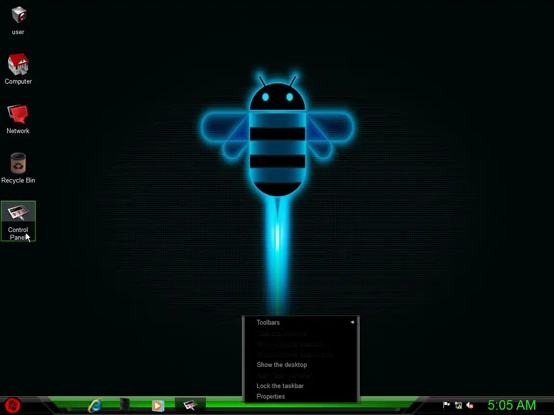Screen dimensions: 554x415
Task: Open the Action Center flag tray icon
Action: 447,405
